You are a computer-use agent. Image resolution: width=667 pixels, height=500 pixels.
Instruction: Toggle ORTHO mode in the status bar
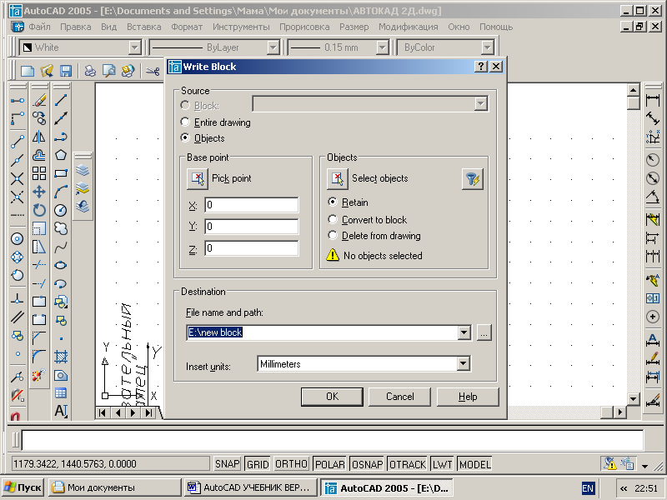[291, 463]
